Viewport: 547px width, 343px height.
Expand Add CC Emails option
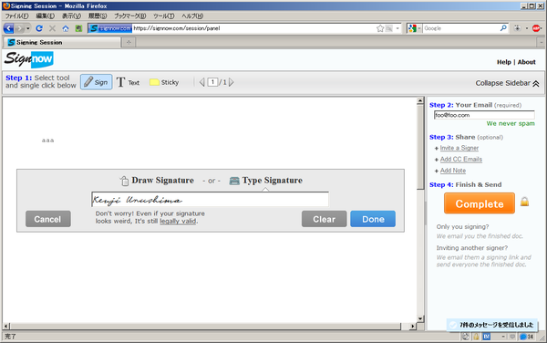(460, 159)
